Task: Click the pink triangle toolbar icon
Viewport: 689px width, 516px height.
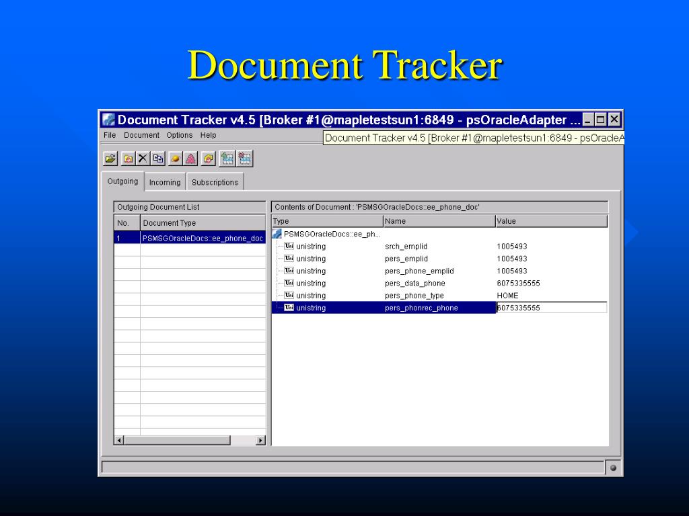Action: tap(190, 159)
